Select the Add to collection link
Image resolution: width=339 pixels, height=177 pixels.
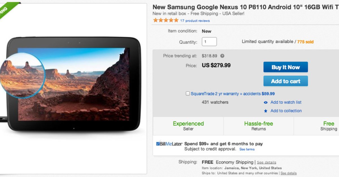click(x=286, y=111)
